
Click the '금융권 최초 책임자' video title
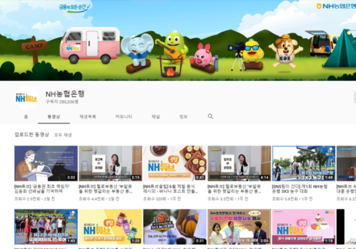coord(42,188)
